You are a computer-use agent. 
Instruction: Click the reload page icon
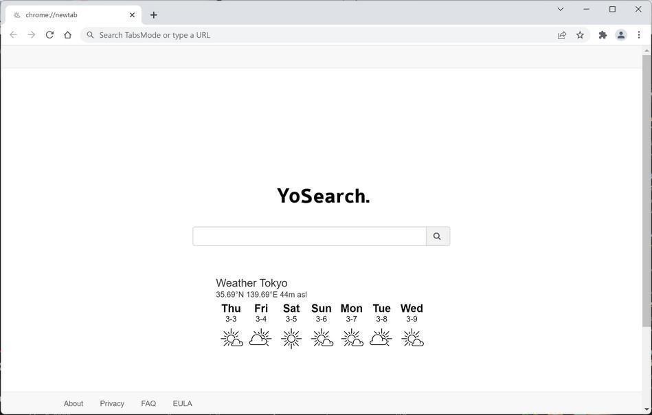49,35
